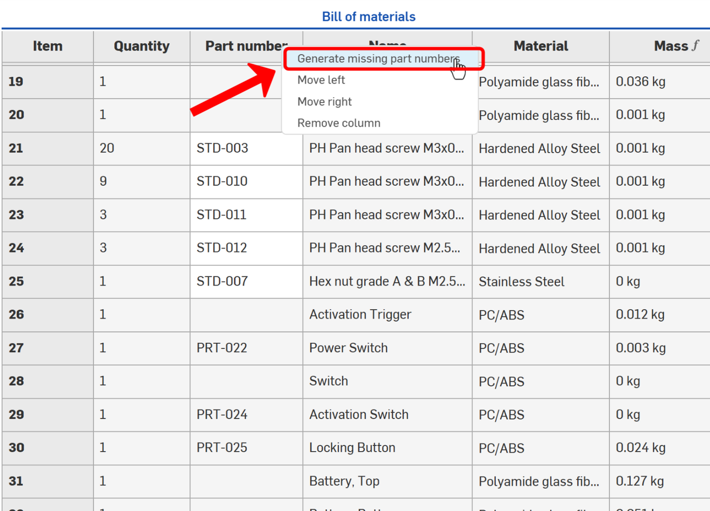This screenshot has height=511, width=710.
Task: Choose 'Remove column' from the context menu
Action: pos(339,123)
